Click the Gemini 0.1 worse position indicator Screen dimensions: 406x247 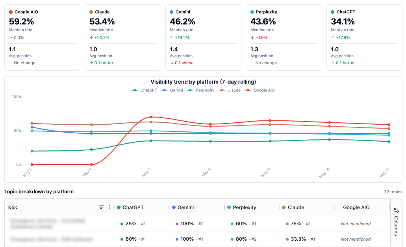tap(182, 63)
